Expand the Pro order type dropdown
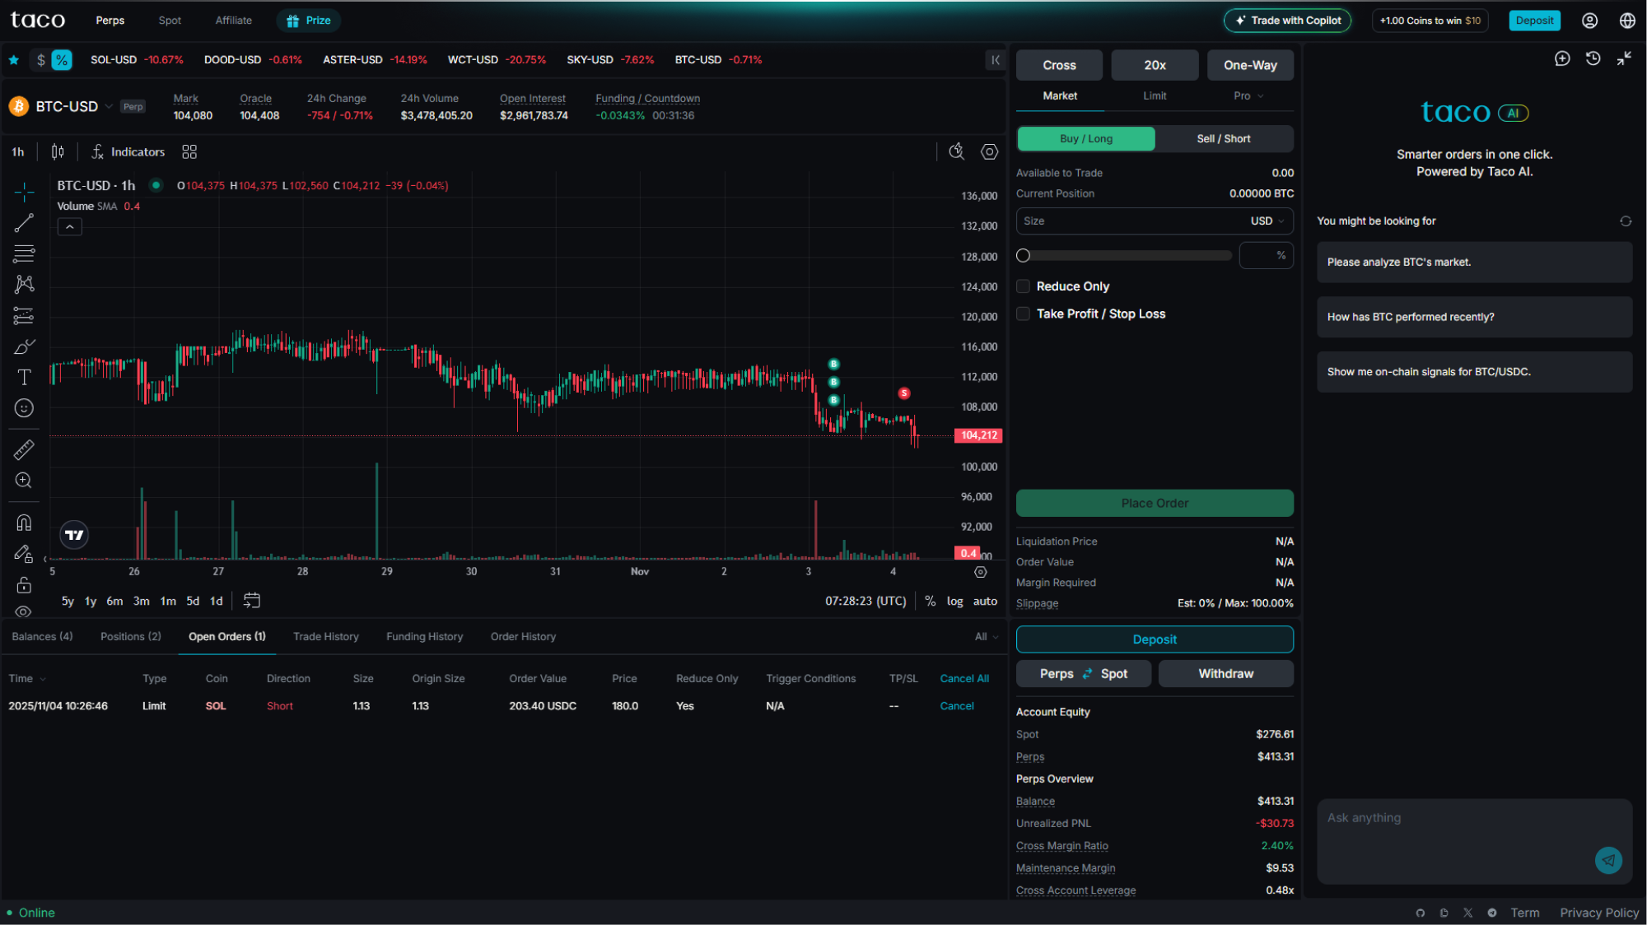This screenshot has width=1647, height=925. click(1248, 95)
